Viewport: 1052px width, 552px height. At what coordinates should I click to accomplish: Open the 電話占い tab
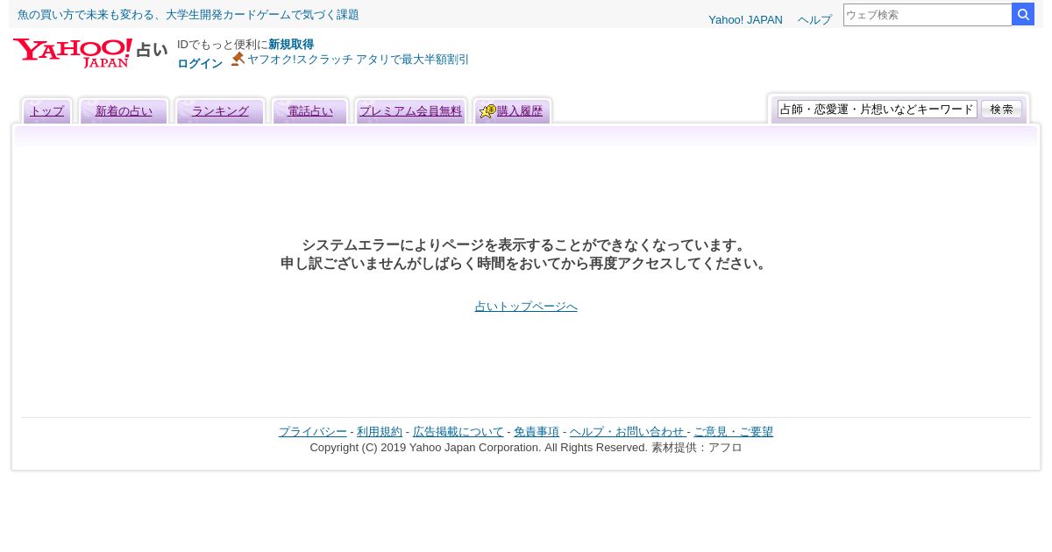coord(310,111)
